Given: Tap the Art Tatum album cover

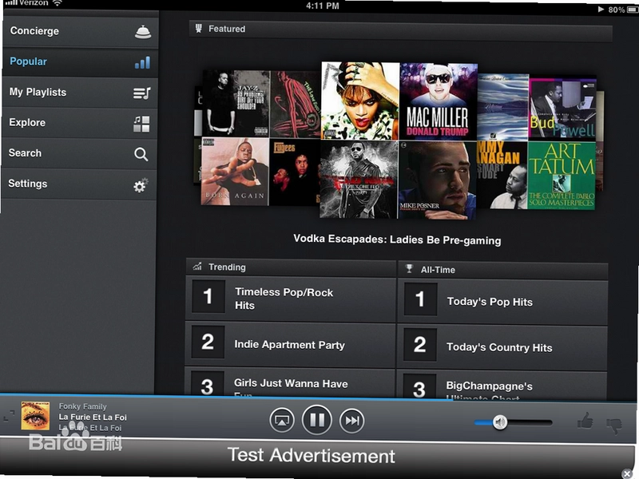Looking at the screenshot, I should tap(562, 176).
